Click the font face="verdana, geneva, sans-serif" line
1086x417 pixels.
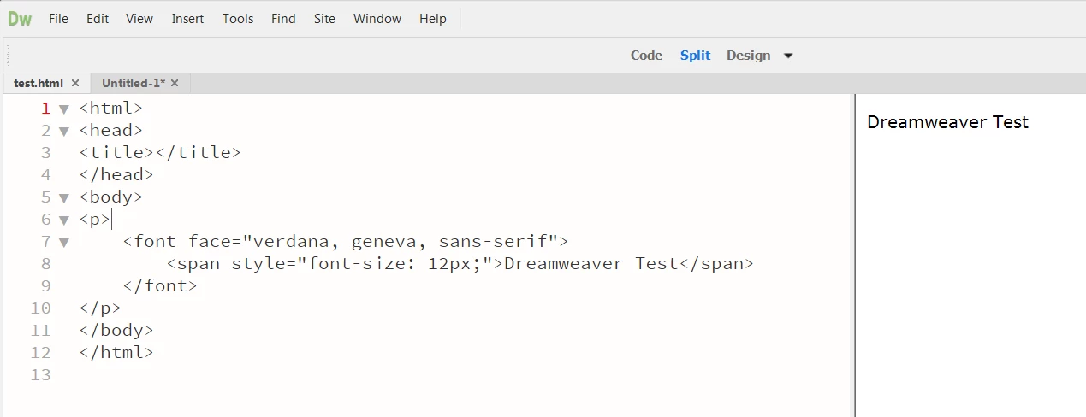[345, 242]
